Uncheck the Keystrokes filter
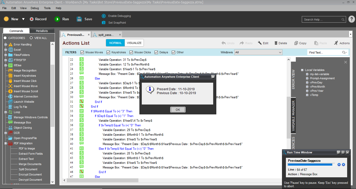Viewport: 356px width, 189px height. 108,52
